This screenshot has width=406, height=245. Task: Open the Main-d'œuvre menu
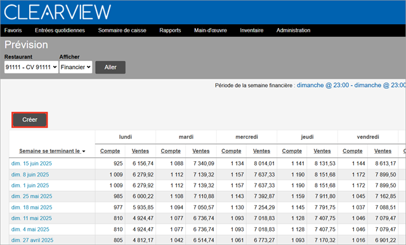(x=210, y=30)
